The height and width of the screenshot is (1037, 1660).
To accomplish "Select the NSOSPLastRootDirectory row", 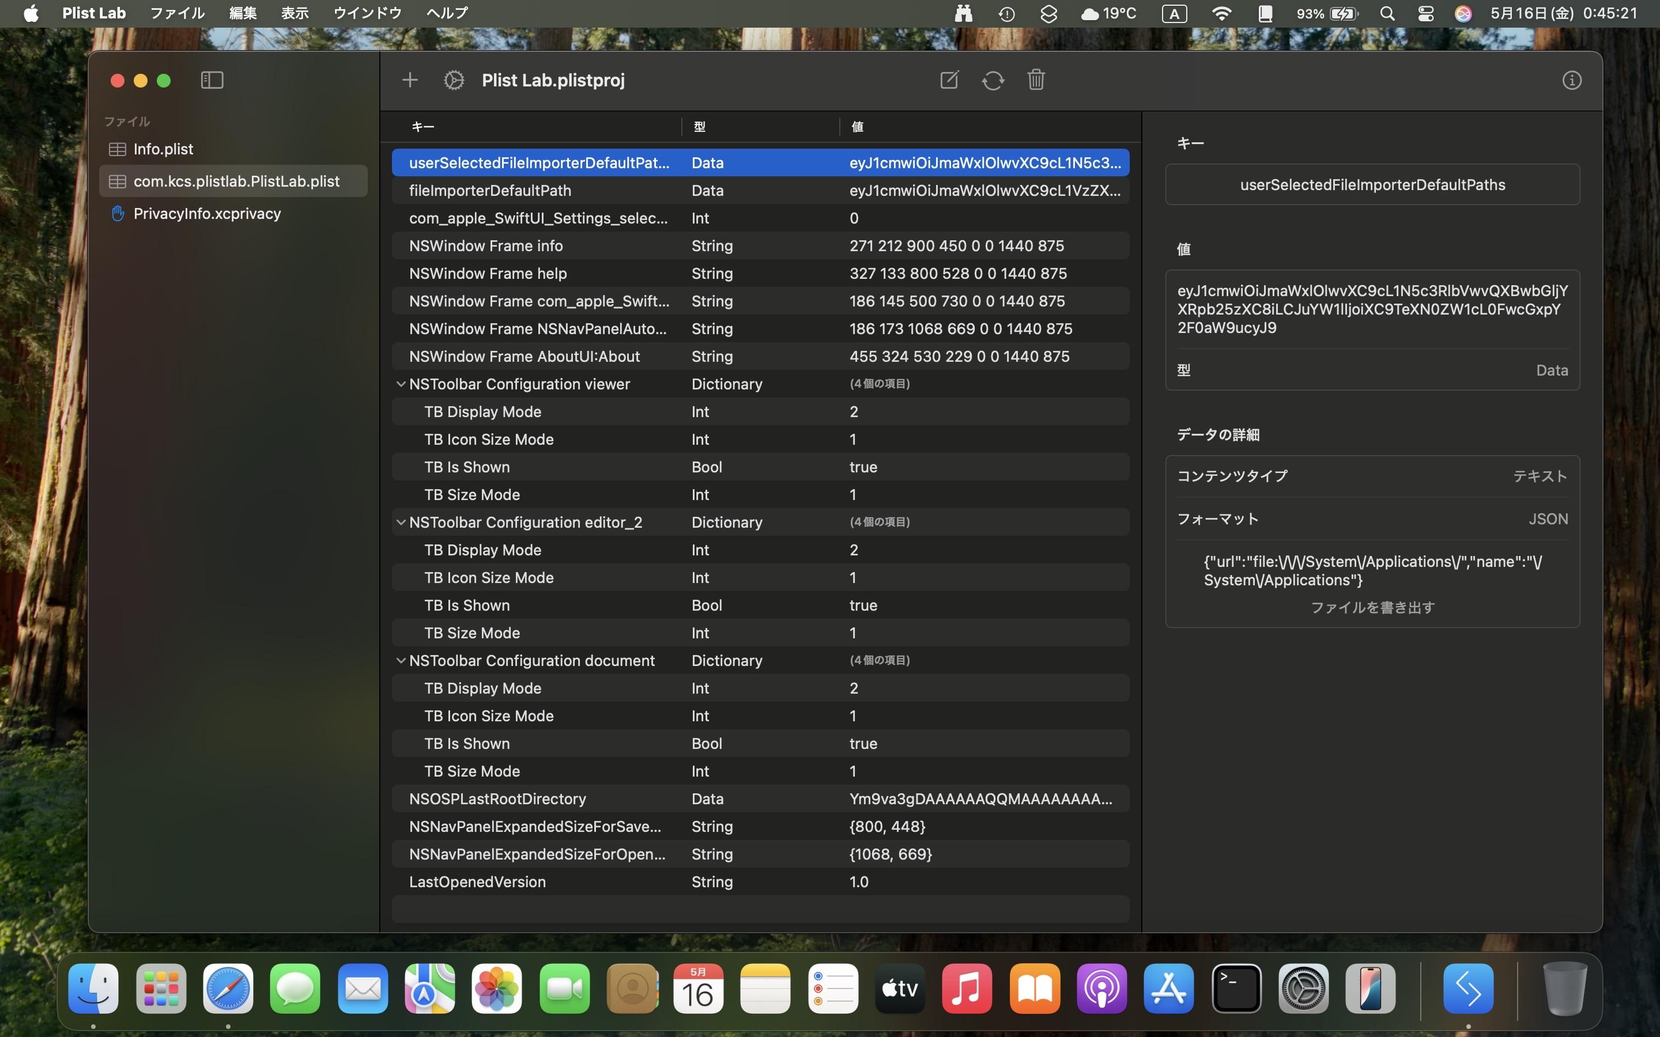I will (x=760, y=798).
